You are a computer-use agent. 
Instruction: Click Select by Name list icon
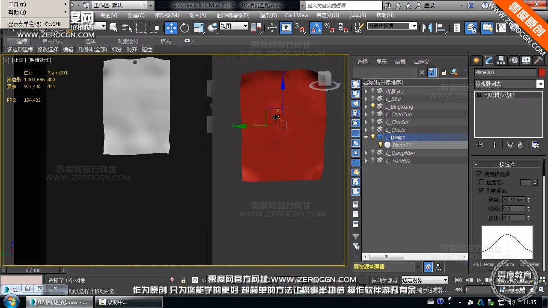pyautogui.click(x=127, y=28)
